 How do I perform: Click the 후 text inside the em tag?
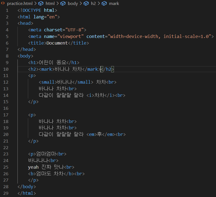click(x=100, y=134)
